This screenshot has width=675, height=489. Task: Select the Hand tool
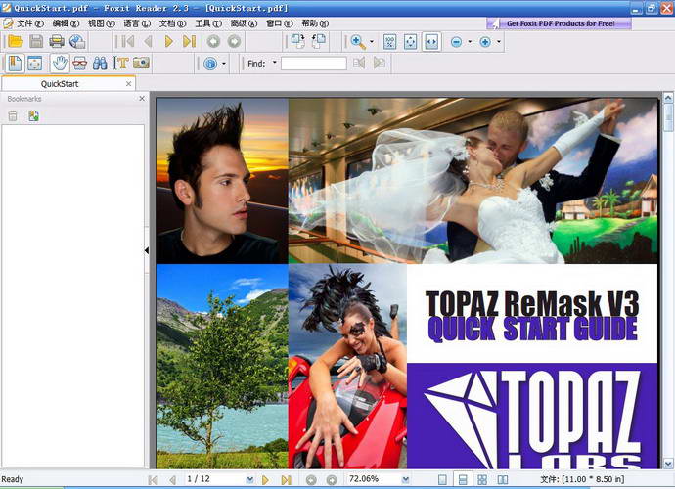point(60,64)
